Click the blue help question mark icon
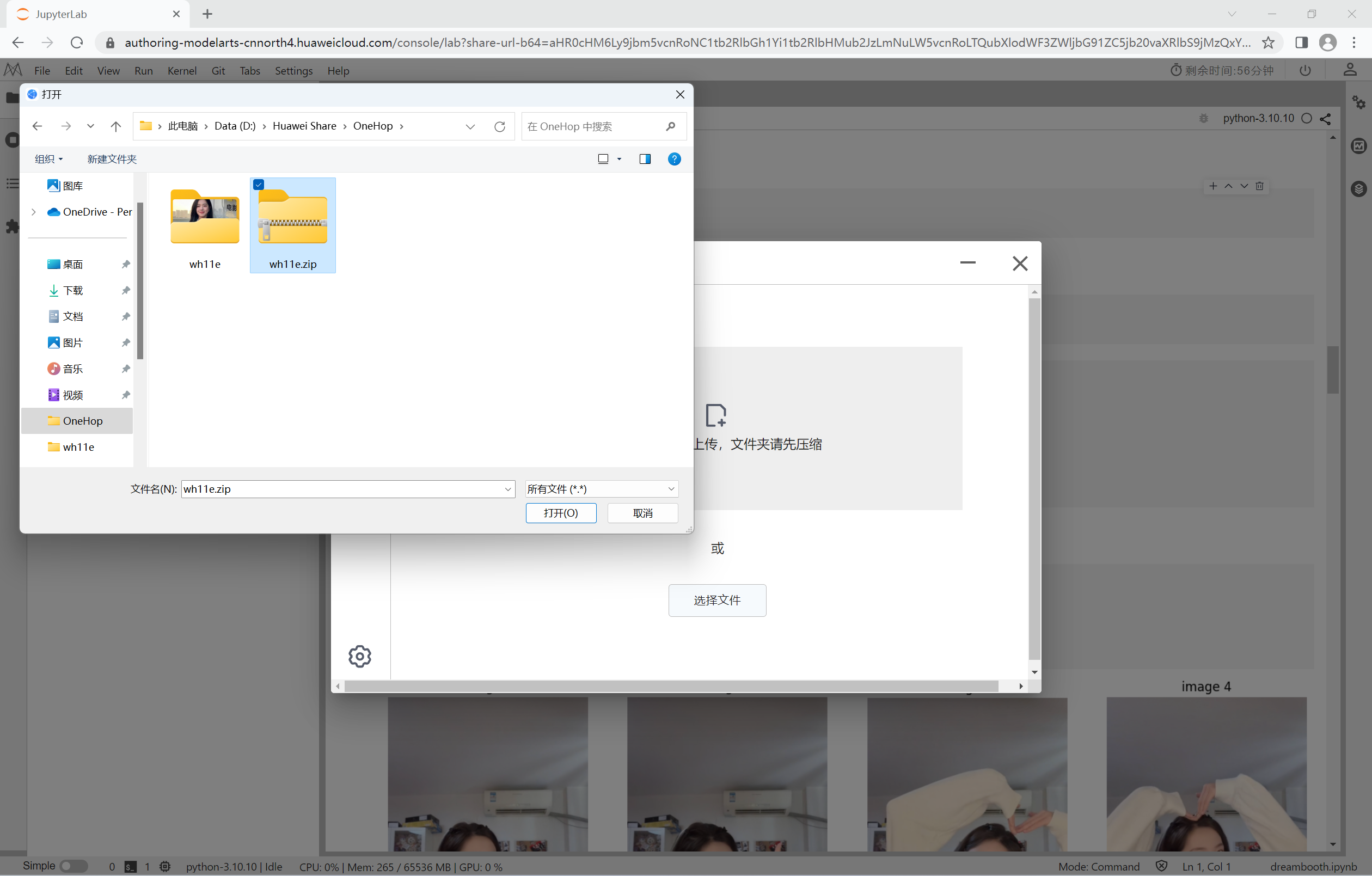The width and height of the screenshot is (1372, 876). (x=674, y=159)
